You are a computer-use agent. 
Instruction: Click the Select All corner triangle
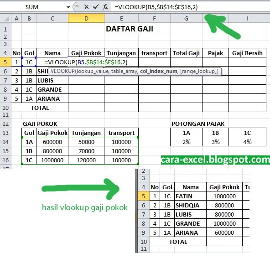(x=6, y=18)
